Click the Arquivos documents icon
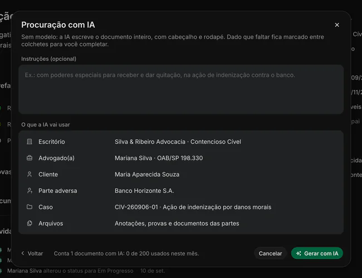Image resolution: width=362 pixels, height=278 pixels. point(30,223)
